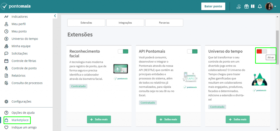Click the Extensões section heading
The height and width of the screenshot is (131, 280).
pyautogui.click(x=80, y=34)
